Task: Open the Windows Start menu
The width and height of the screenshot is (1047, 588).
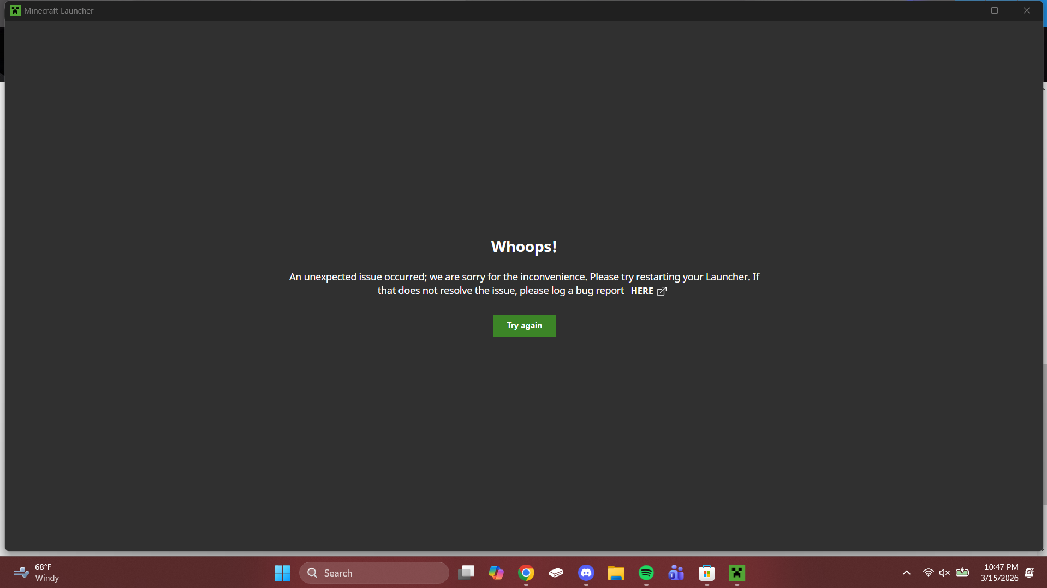Action: [282, 573]
